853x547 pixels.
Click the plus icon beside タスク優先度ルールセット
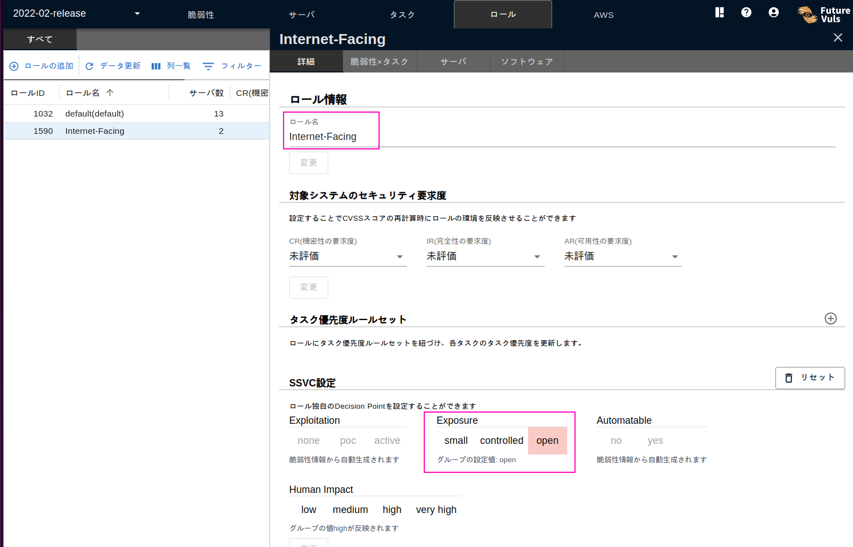pyautogui.click(x=831, y=318)
